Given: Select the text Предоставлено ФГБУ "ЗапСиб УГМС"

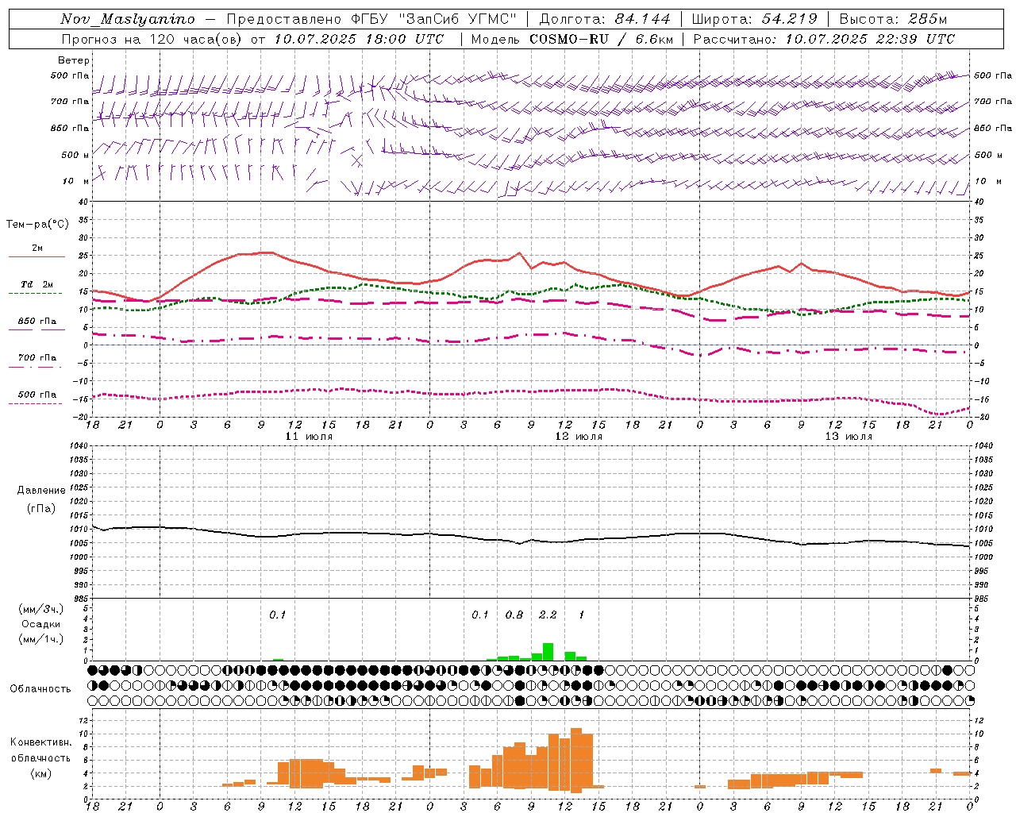Looking at the screenshot, I should [371, 19].
